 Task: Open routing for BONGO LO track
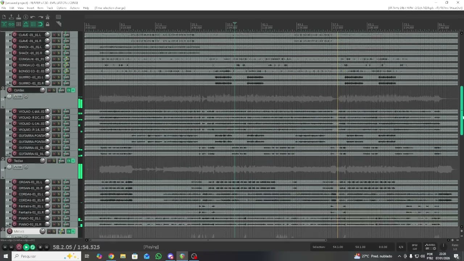tap(66, 71)
